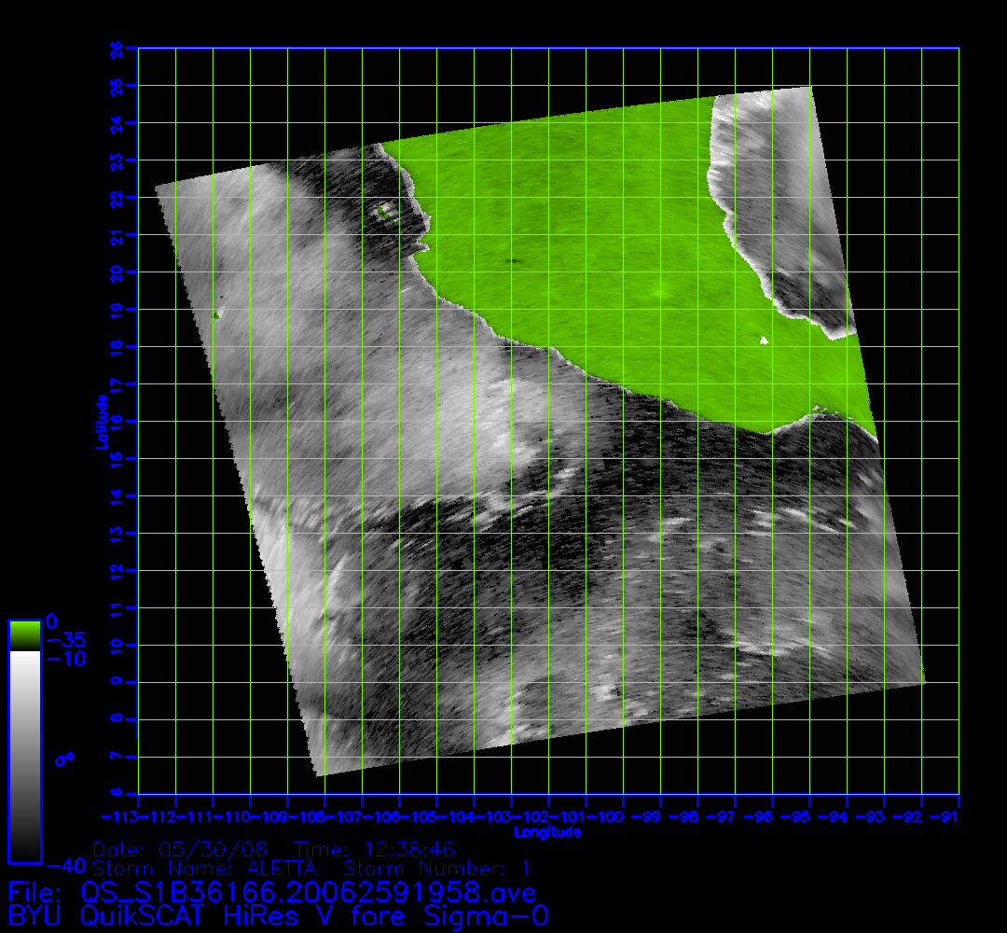Click the Date 05/30/06 text
The image size is (1007, 933).
[x=180, y=849]
